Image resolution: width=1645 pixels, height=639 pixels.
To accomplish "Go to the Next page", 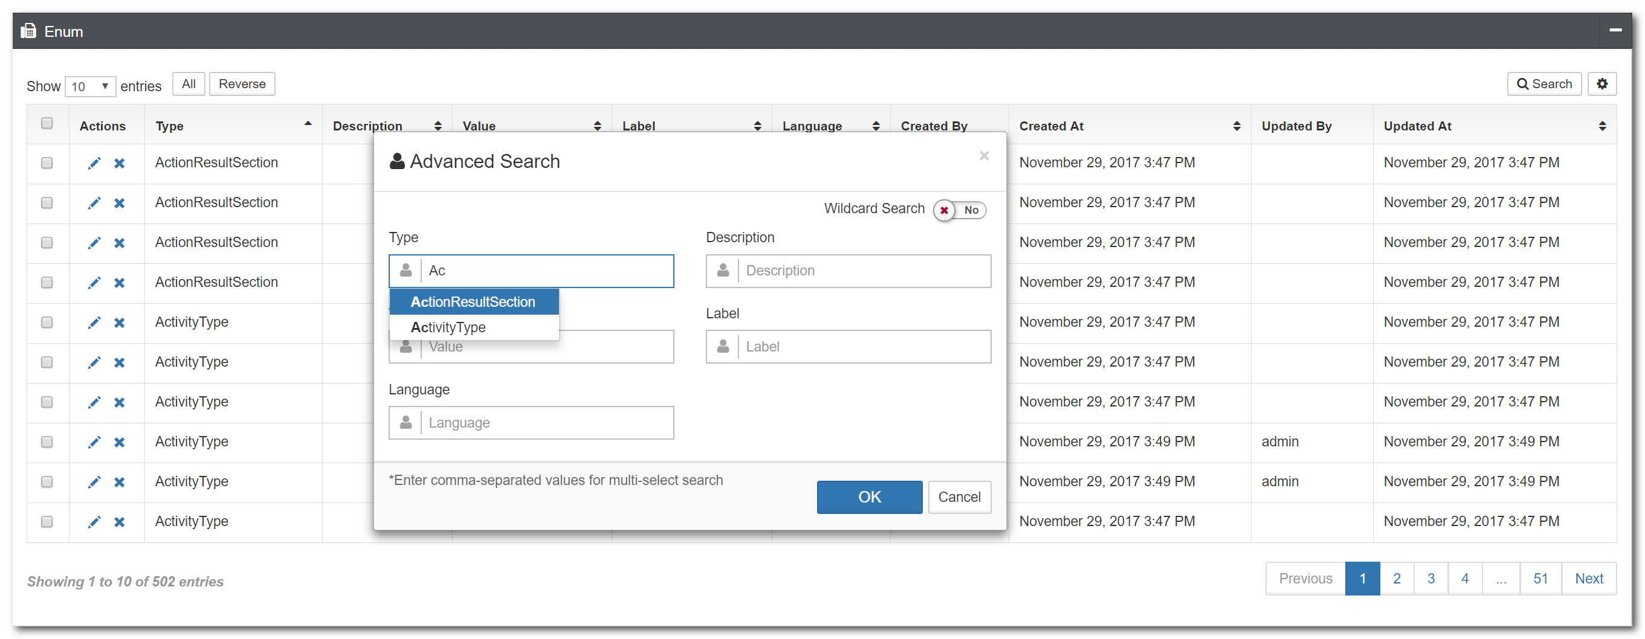I will point(1589,579).
